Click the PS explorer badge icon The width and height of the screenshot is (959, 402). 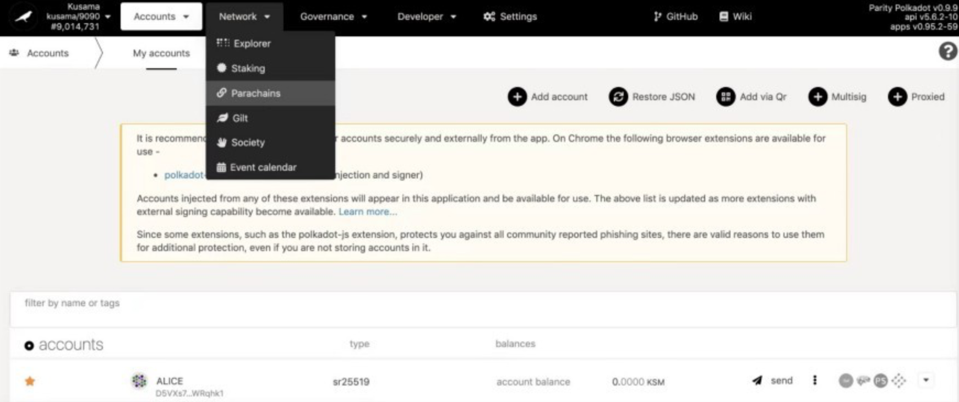click(881, 381)
